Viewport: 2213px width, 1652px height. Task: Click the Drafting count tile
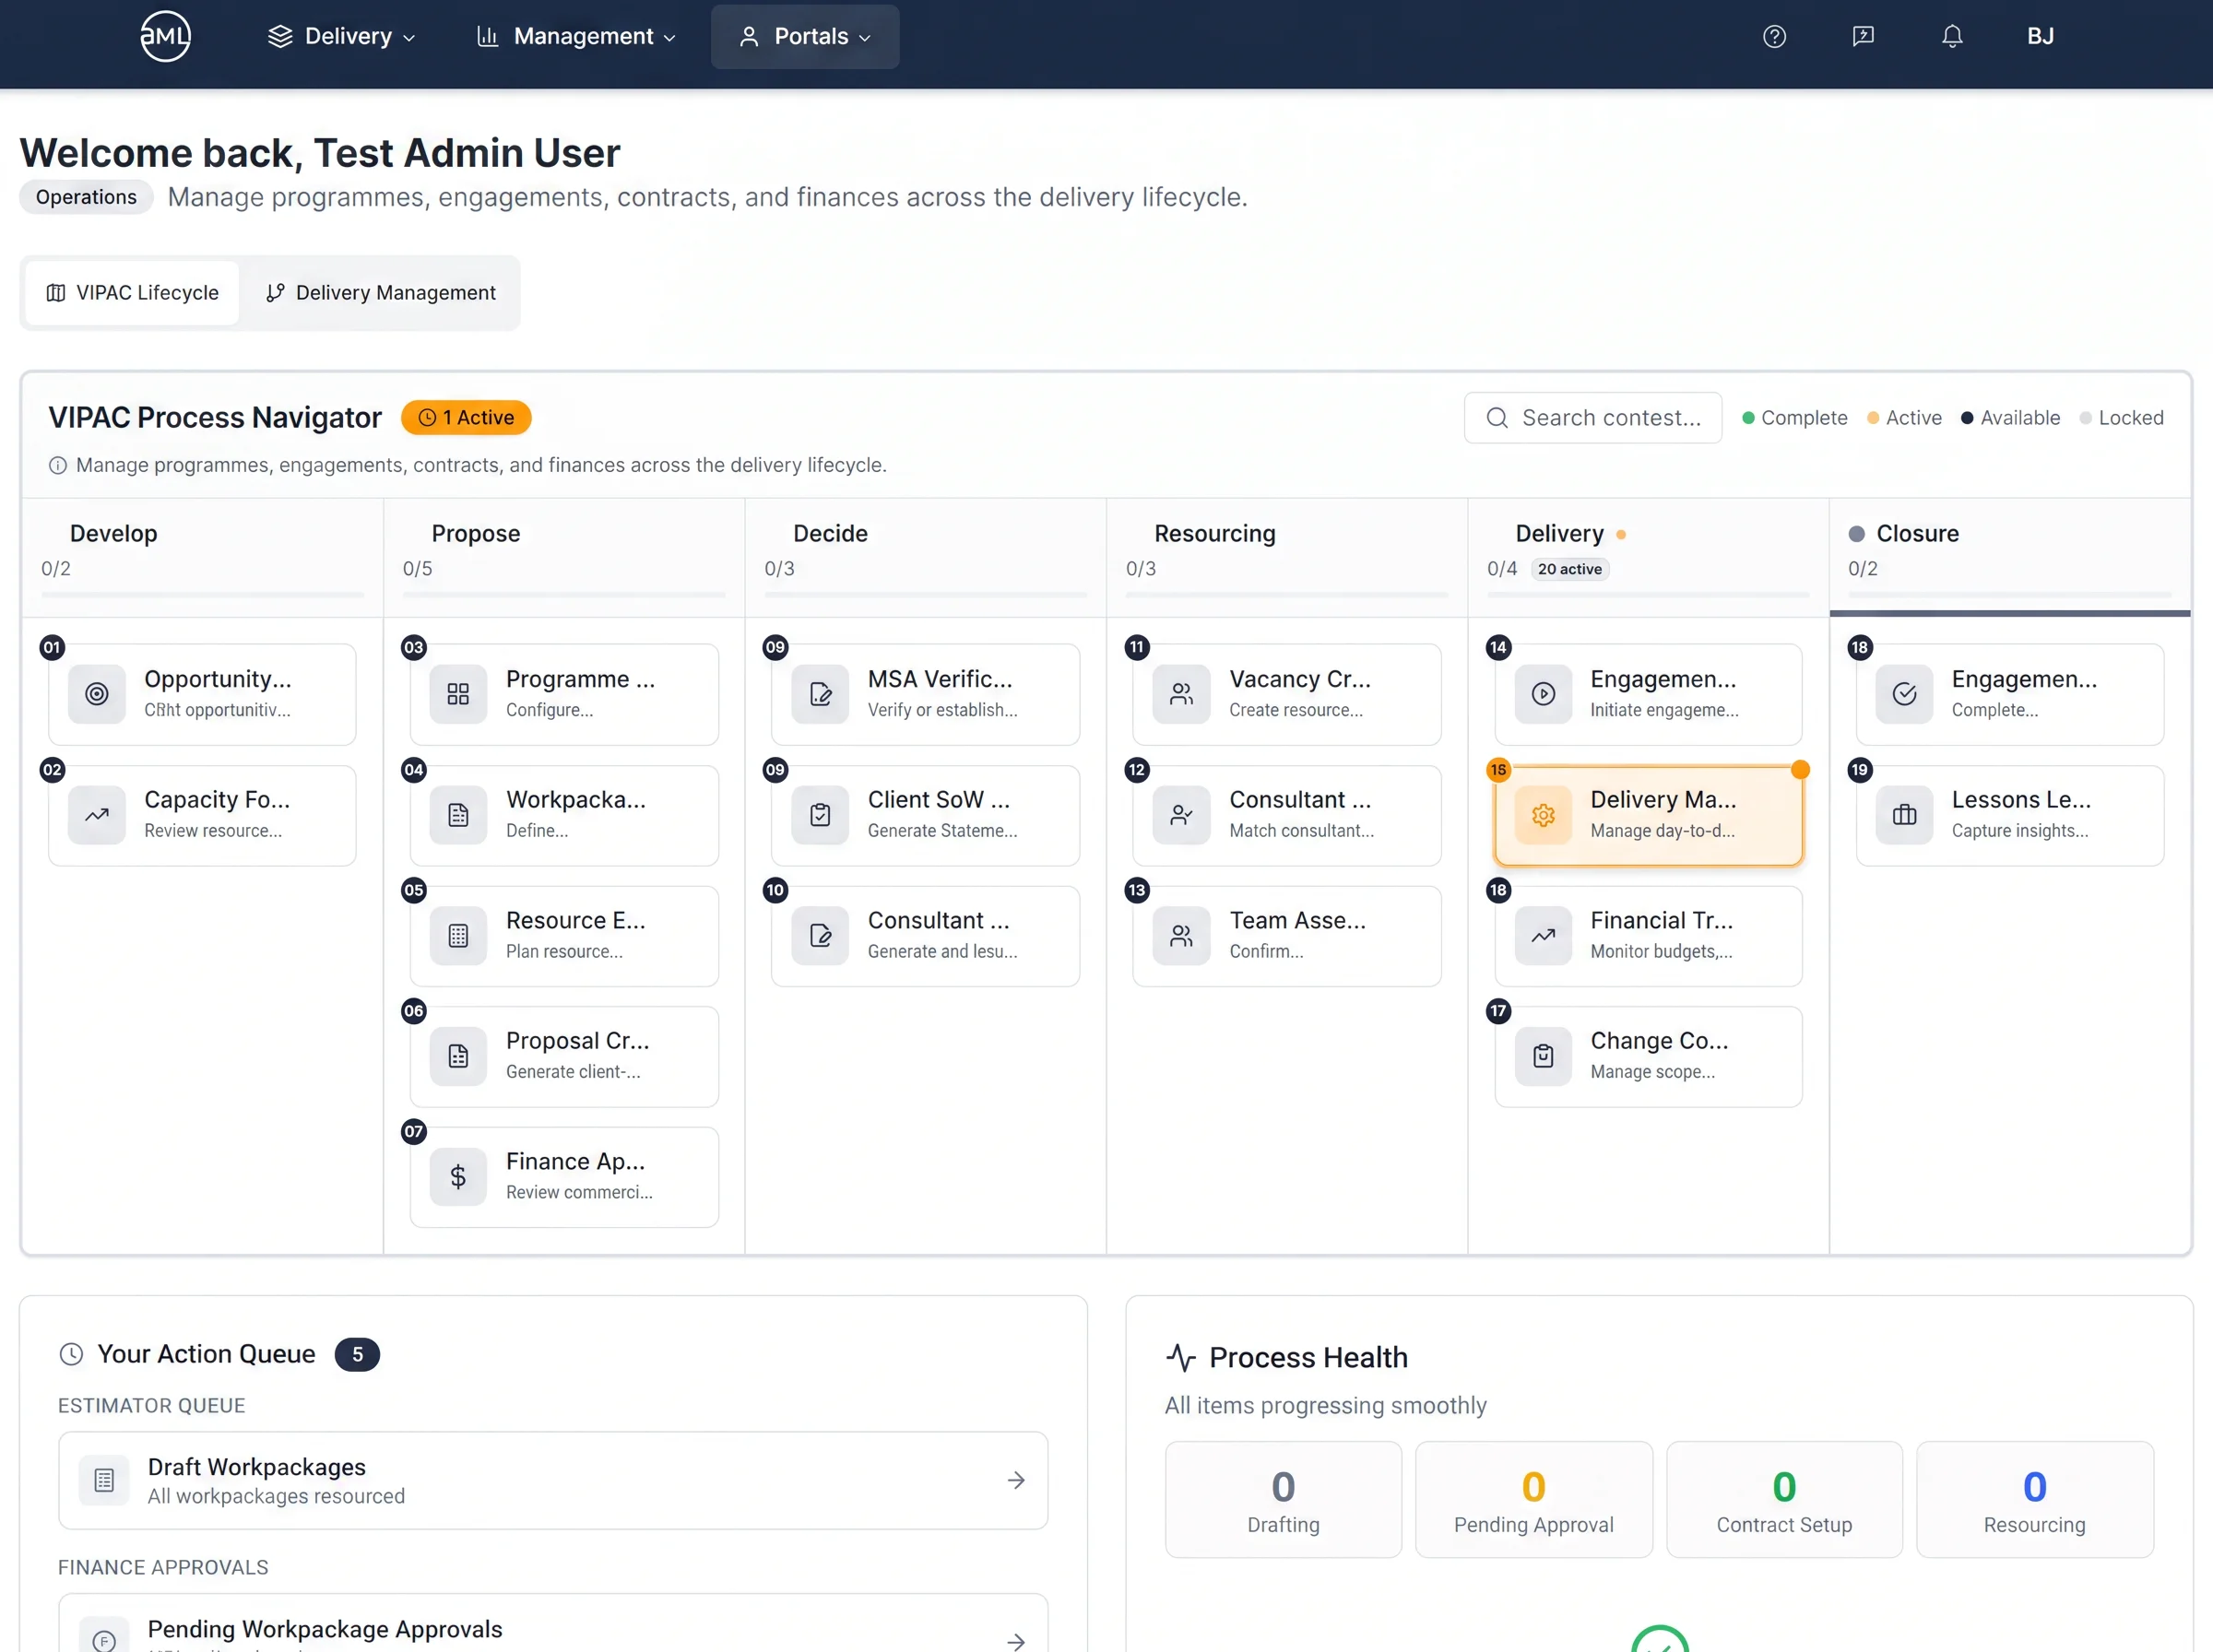point(1283,1499)
